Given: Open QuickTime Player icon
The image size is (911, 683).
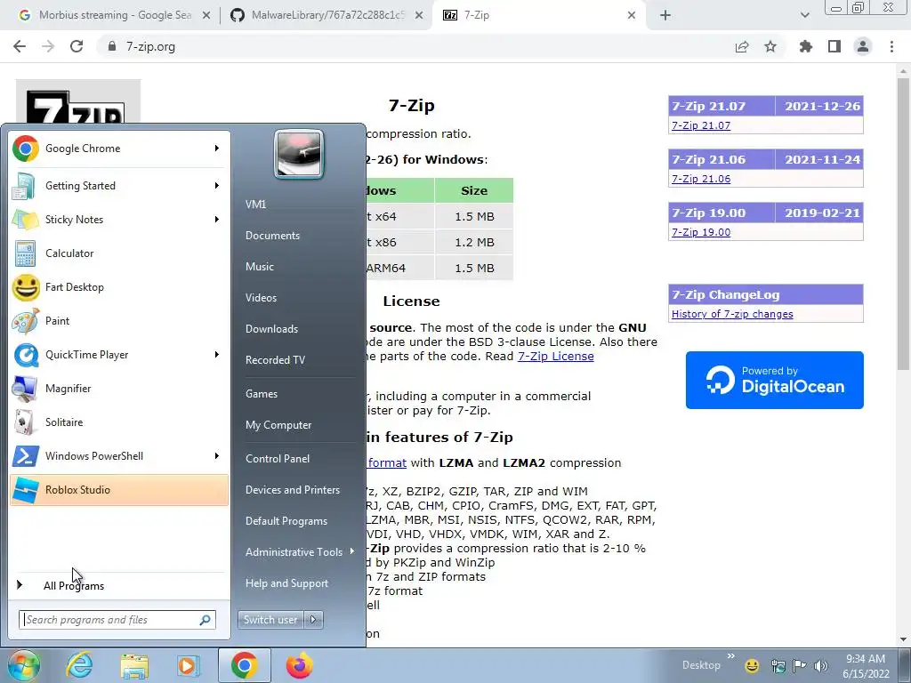Looking at the screenshot, I should 26,355.
